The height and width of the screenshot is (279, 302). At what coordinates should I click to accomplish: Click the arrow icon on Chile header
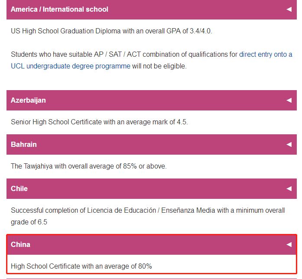[289, 188]
